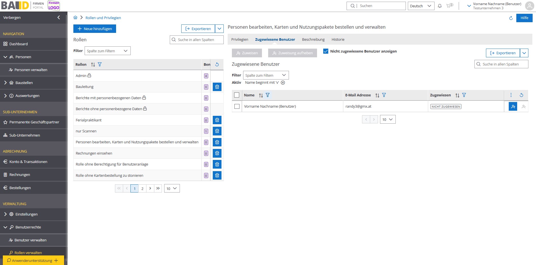Filter the Rollen column via funnel icon
Screen dimensions: 536x265
[x=100, y=64]
